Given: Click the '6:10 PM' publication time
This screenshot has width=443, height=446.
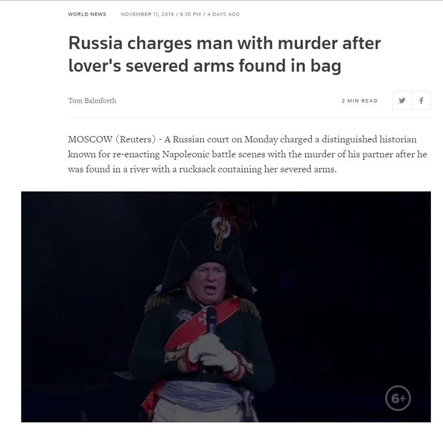Looking at the screenshot, I should 190,14.
